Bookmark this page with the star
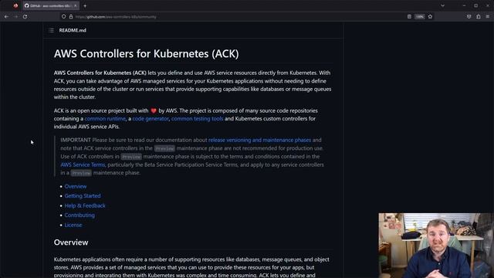The height and width of the screenshot is (278, 494). pos(430,17)
